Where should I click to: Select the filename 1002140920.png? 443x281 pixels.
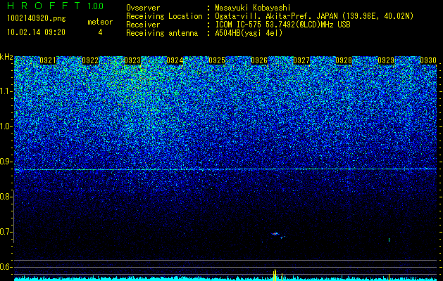pos(37,19)
